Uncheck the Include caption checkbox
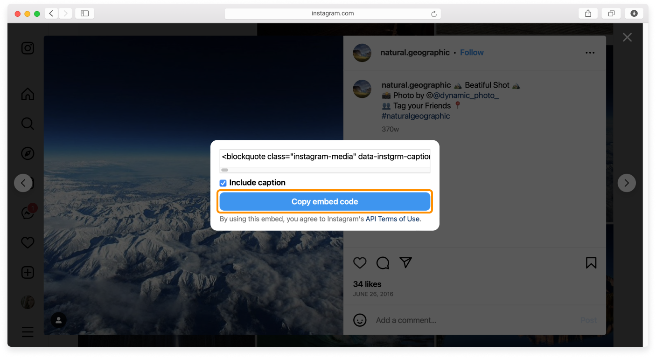Image resolution: width=656 pixels, height=358 pixels. (223, 183)
